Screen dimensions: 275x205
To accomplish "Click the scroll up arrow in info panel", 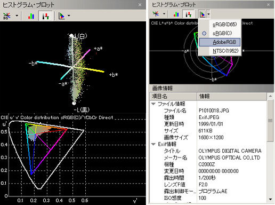I will (x=270, y=96).
